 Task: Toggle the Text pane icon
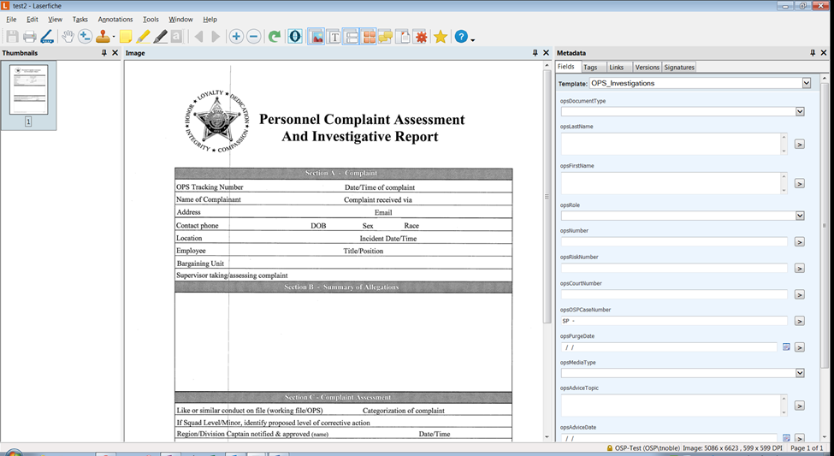(x=334, y=37)
